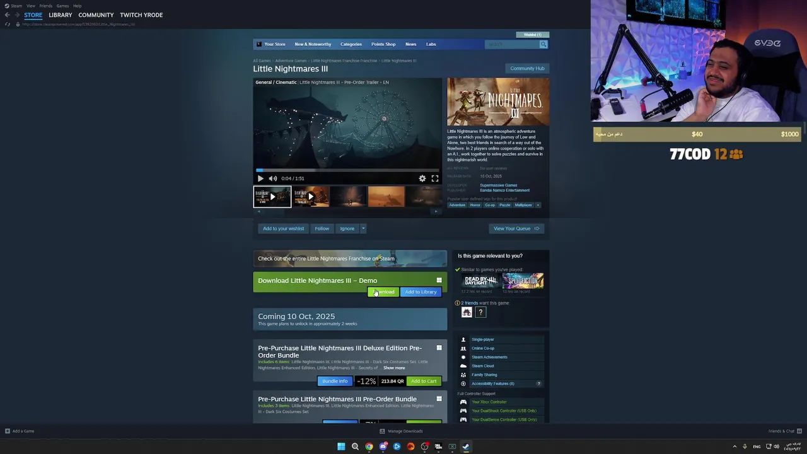Open the Windows Start button
807x454 pixels.
(341, 446)
